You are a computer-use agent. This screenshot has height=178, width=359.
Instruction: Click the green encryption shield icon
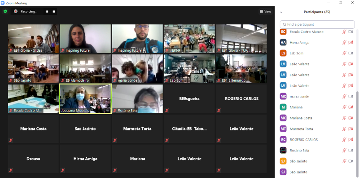(5, 11)
